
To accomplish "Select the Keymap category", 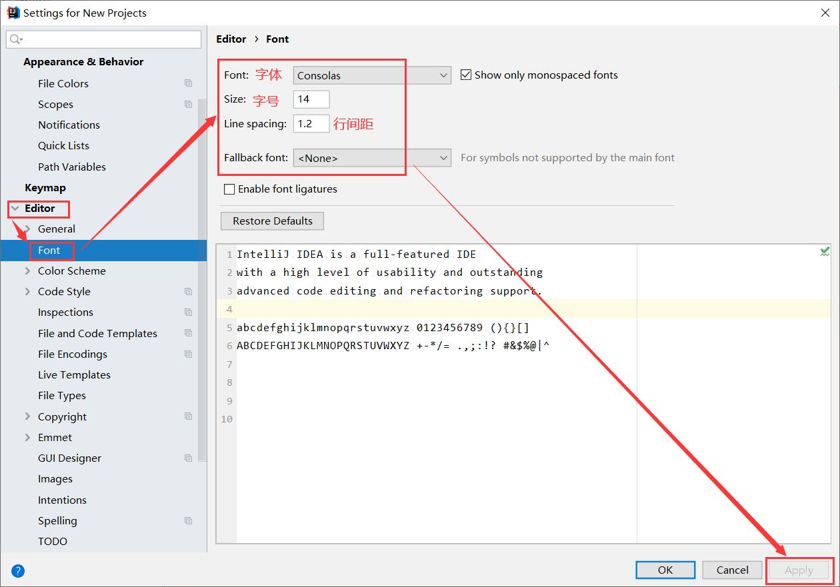I will (45, 187).
